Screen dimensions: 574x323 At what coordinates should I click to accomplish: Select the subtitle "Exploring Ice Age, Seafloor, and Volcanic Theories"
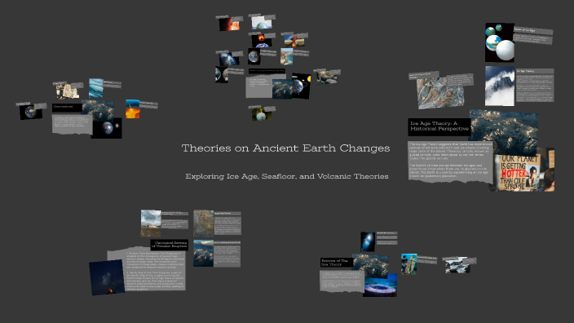(x=287, y=176)
